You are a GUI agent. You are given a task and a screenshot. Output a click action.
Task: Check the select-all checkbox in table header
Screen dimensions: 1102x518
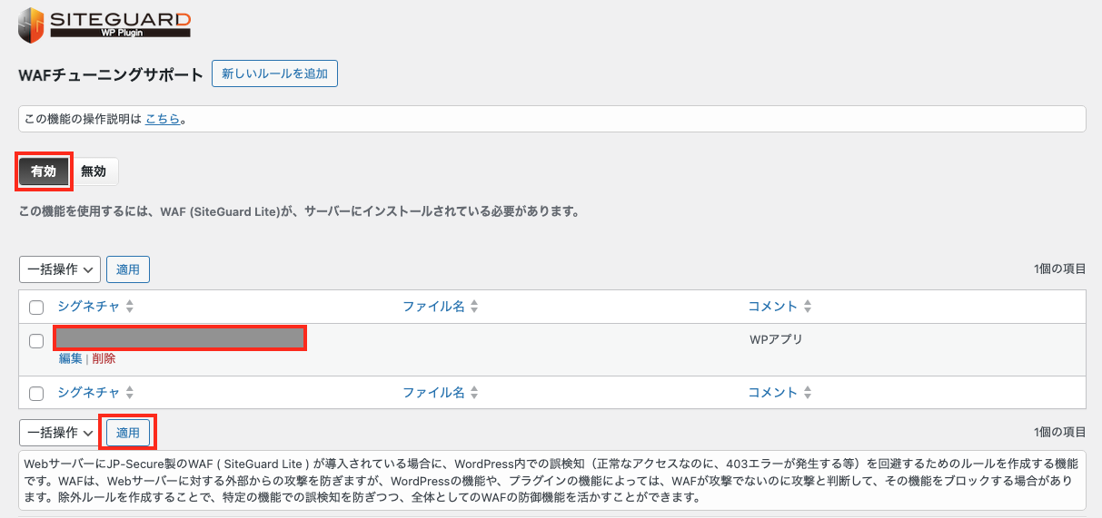tap(36, 308)
